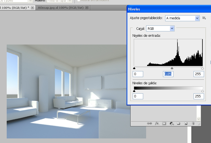
Task: Click the link layers icon
Action: click(149, 123)
